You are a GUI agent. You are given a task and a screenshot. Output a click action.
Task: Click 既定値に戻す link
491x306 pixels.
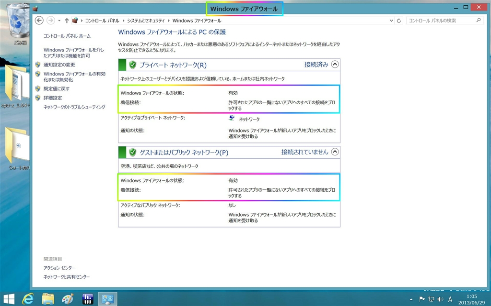(57, 88)
